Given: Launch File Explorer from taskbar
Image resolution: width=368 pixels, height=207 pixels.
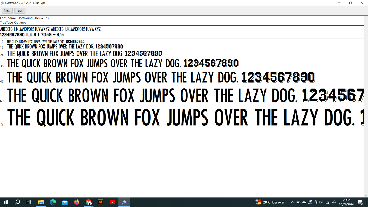Looking at the screenshot, I should coord(41,202).
